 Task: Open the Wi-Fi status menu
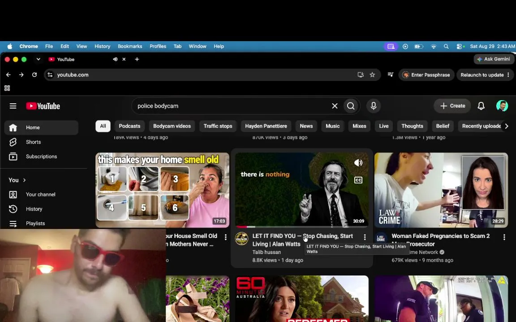434,47
